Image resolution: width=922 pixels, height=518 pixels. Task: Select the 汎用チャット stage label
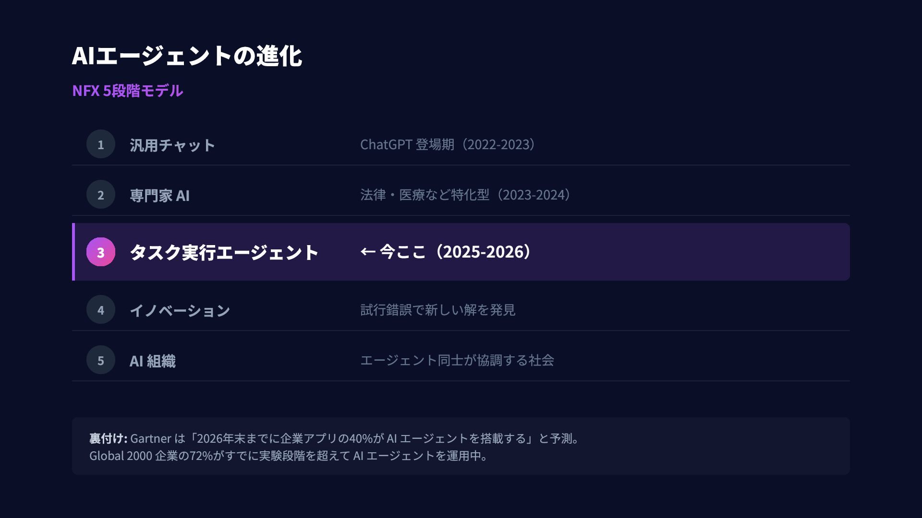coord(172,145)
